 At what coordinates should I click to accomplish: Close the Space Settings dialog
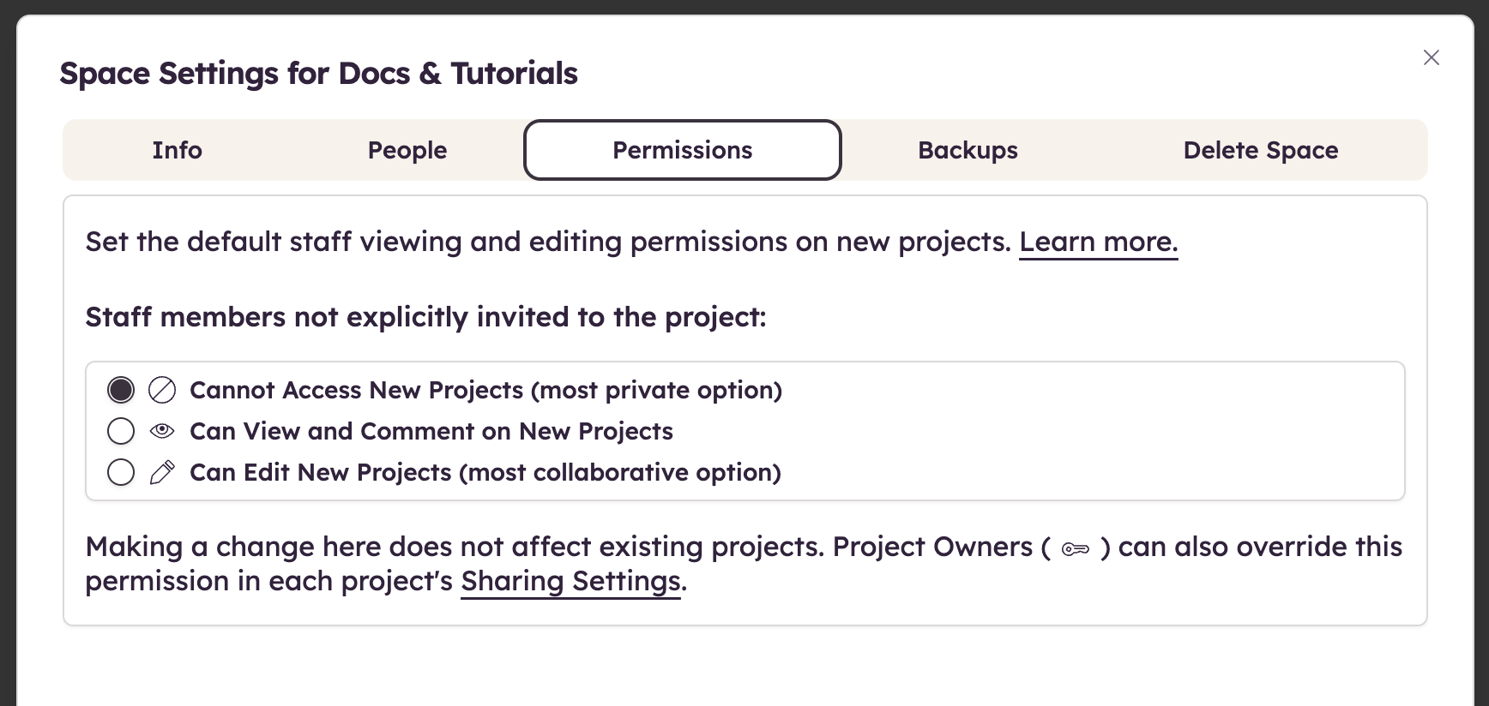pos(1432,57)
